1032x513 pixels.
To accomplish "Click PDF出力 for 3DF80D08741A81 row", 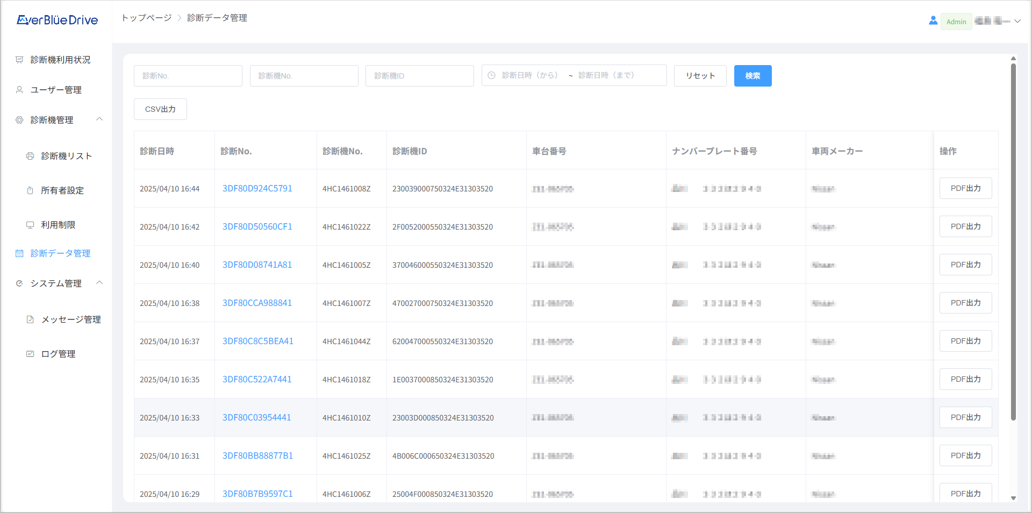I will click(x=965, y=265).
